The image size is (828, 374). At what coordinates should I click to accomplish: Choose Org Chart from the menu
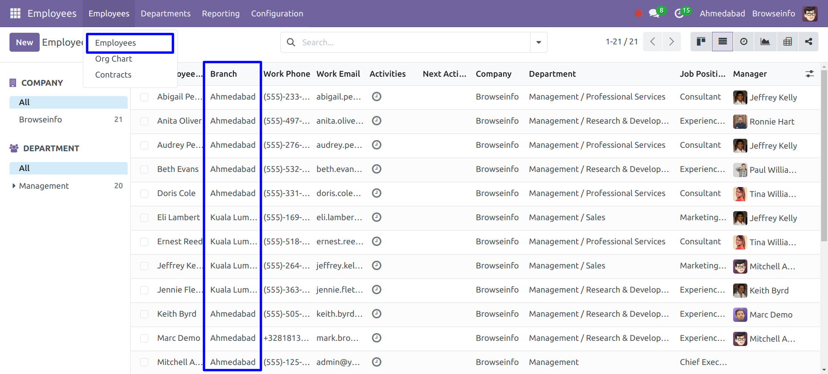coord(113,59)
